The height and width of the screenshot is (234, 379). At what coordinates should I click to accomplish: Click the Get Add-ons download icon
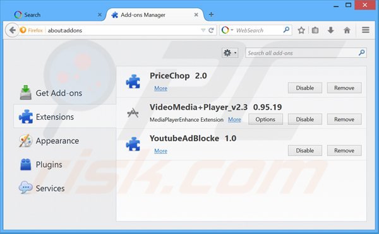click(25, 92)
